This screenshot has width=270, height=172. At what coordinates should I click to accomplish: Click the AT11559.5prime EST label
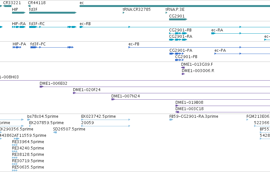[30, 136]
